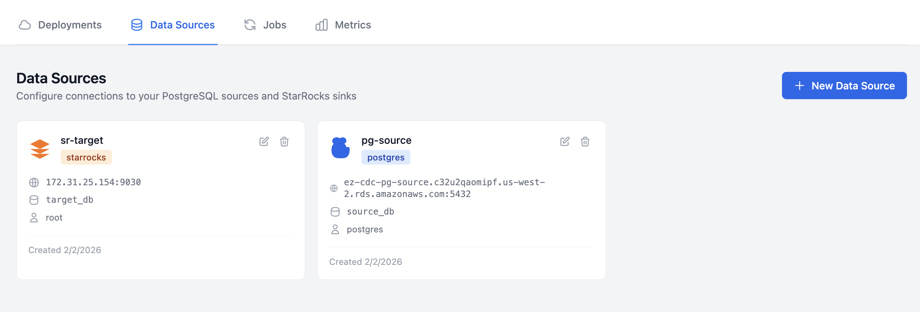Switch to the Deployments tab
The image size is (920, 312).
69,25
